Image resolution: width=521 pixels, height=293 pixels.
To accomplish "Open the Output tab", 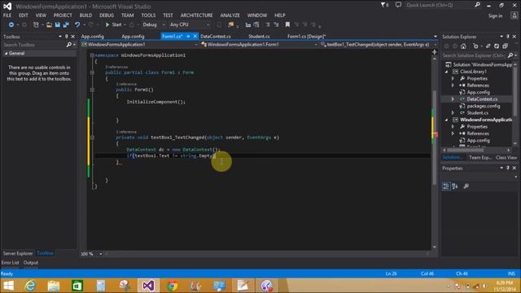I will point(31,262).
